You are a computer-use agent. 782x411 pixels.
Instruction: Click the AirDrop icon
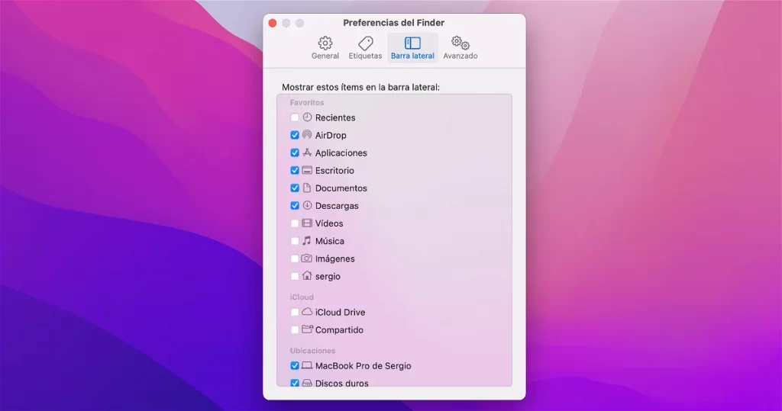coord(307,134)
